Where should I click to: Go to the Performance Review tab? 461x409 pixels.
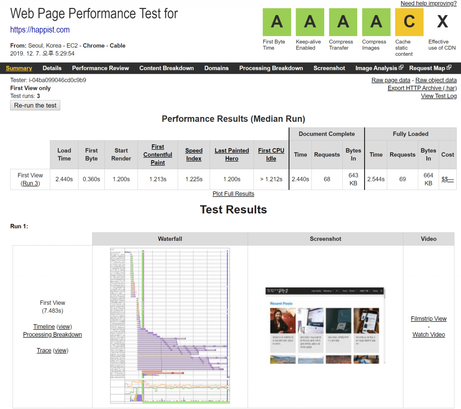[x=100, y=68]
